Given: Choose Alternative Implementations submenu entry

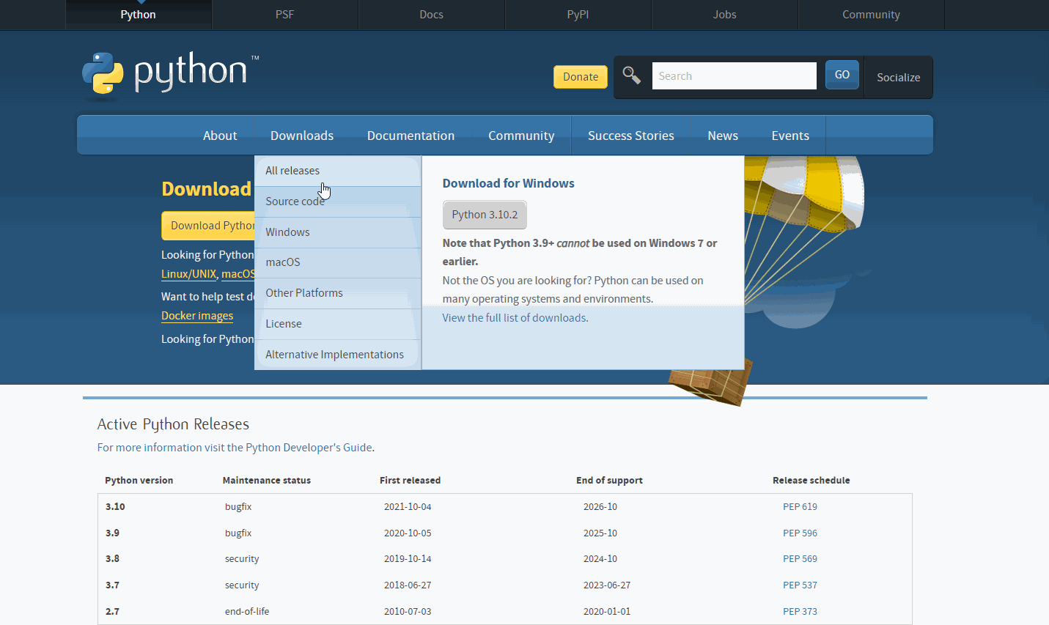Looking at the screenshot, I should coord(337,355).
